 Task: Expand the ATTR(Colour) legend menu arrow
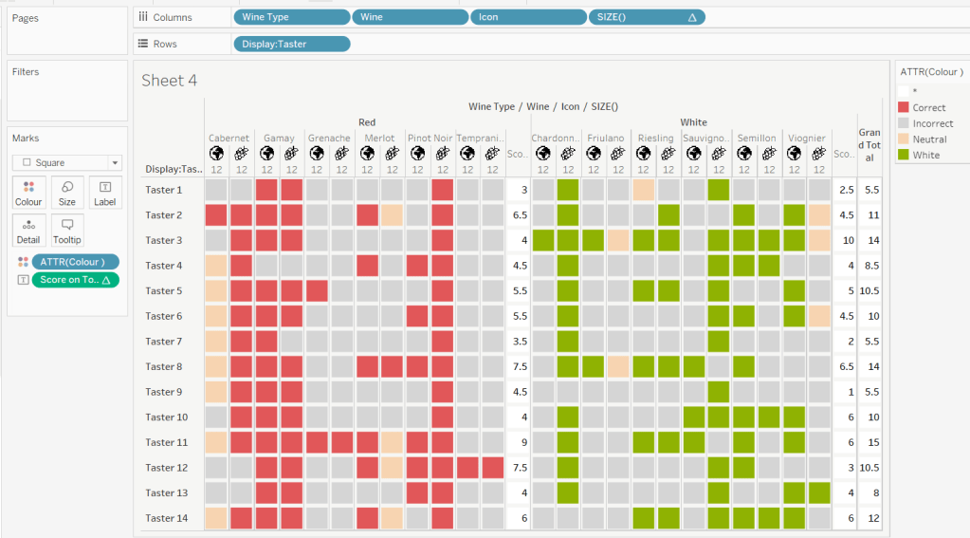coord(961,71)
